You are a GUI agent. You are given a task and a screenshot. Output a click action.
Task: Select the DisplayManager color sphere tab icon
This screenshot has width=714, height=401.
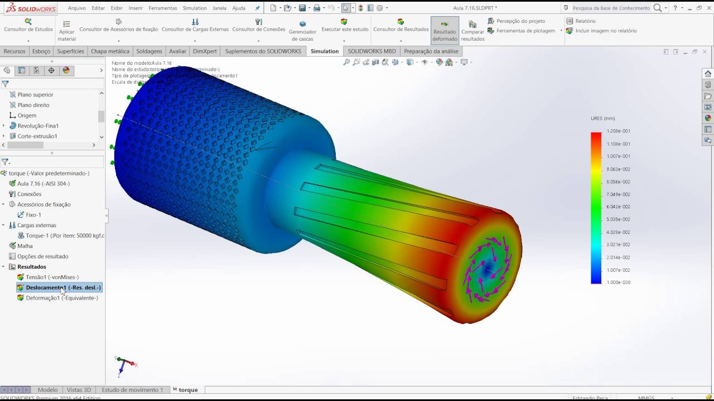(66, 70)
